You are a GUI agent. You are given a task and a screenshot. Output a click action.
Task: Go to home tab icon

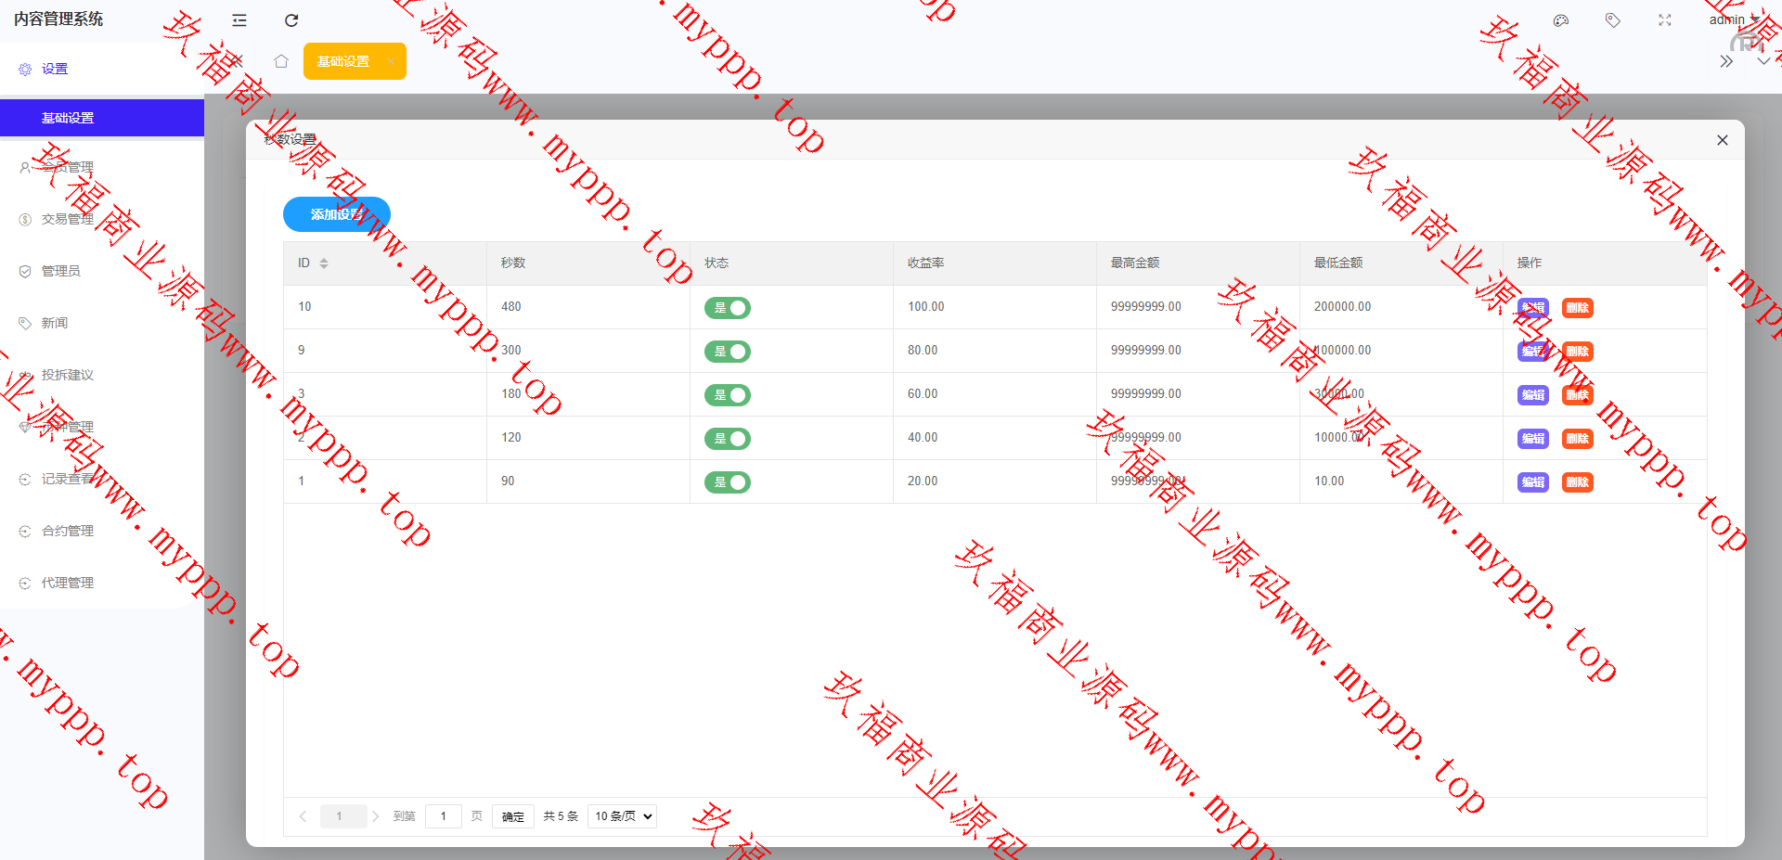pyautogui.click(x=281, y=61)
